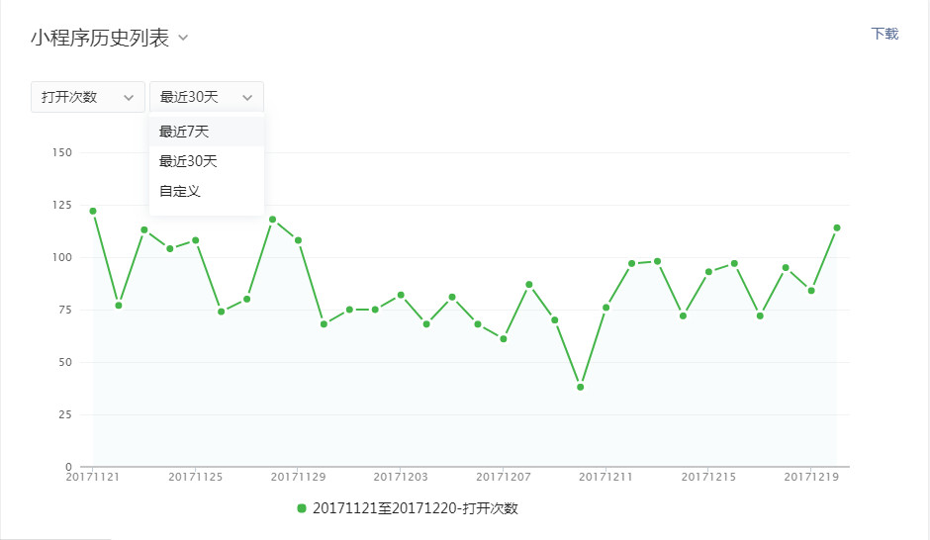Click the 下载 download link
Screen dimensions: 930x540
884,34
